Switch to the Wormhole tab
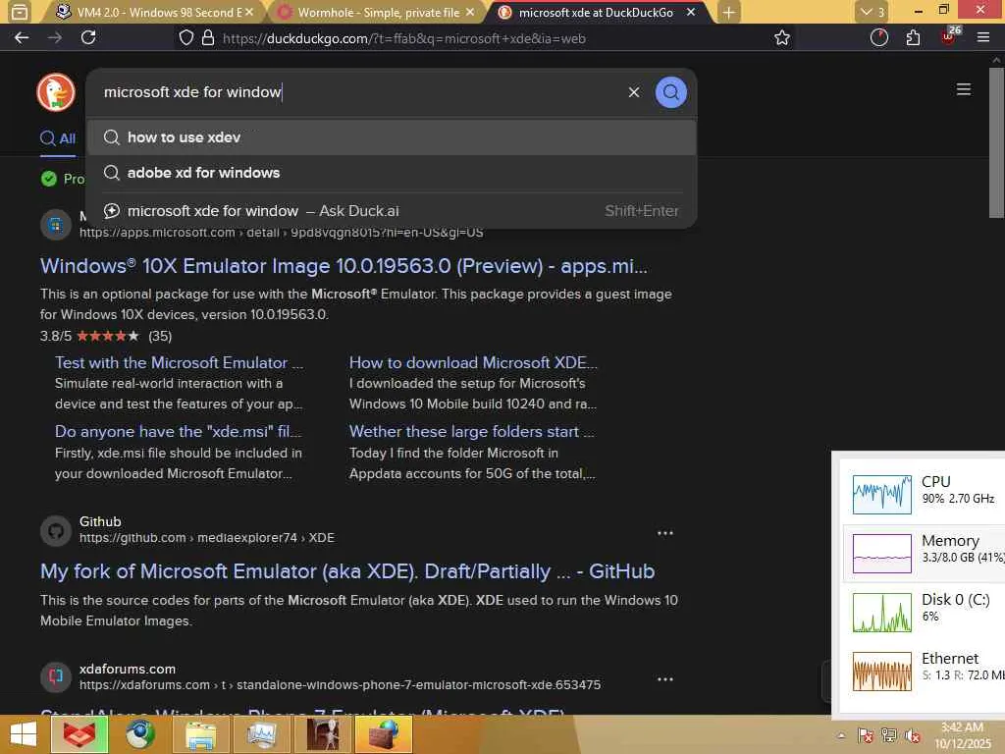The height and width of the screenshot is (754, 1005). tap(378, 12)
